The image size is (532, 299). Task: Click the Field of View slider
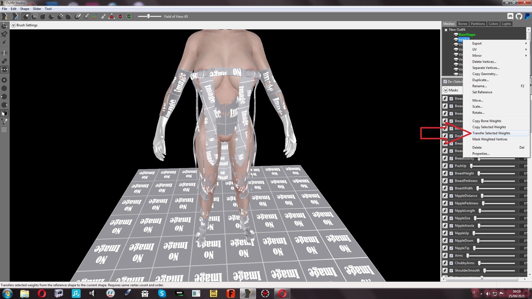[150, 17]
